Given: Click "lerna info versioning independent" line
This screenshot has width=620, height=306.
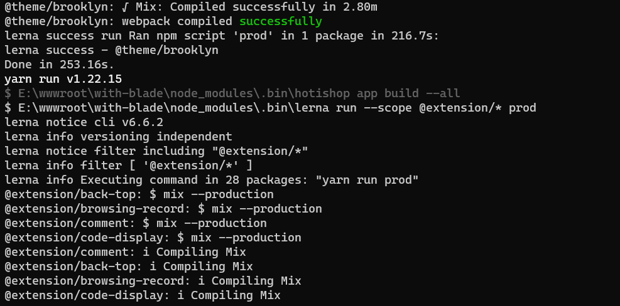Looking at the screenshot, I should click(x=118, y=137).
